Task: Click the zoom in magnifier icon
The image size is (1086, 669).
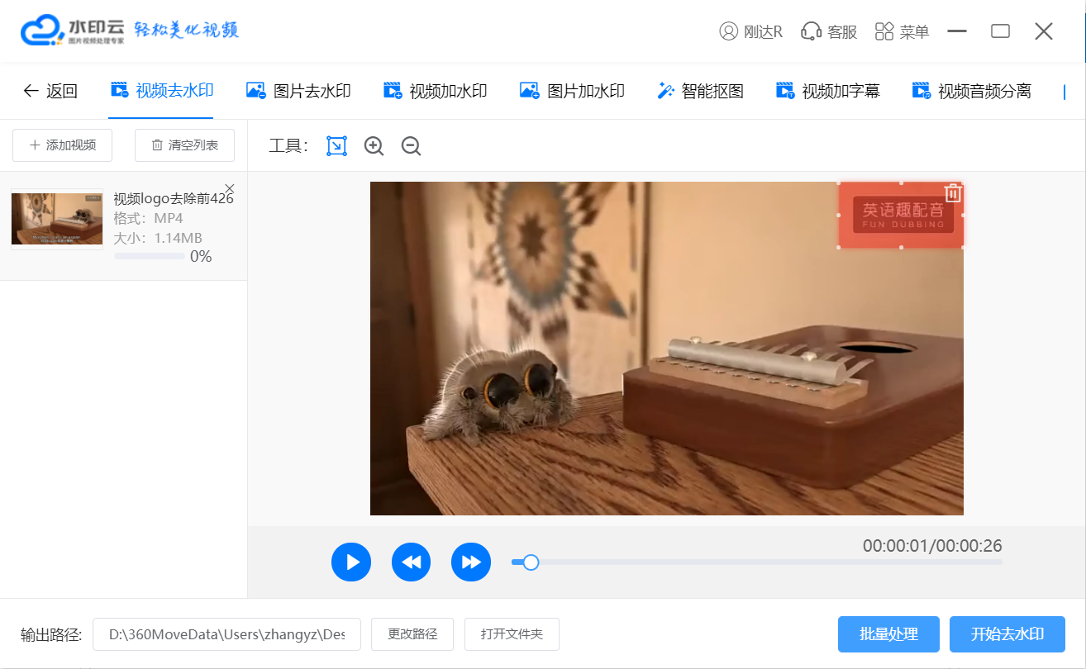Action: 374,146
